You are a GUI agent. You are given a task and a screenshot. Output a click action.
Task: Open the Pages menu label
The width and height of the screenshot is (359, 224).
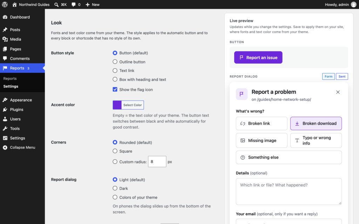click(15, 49)
